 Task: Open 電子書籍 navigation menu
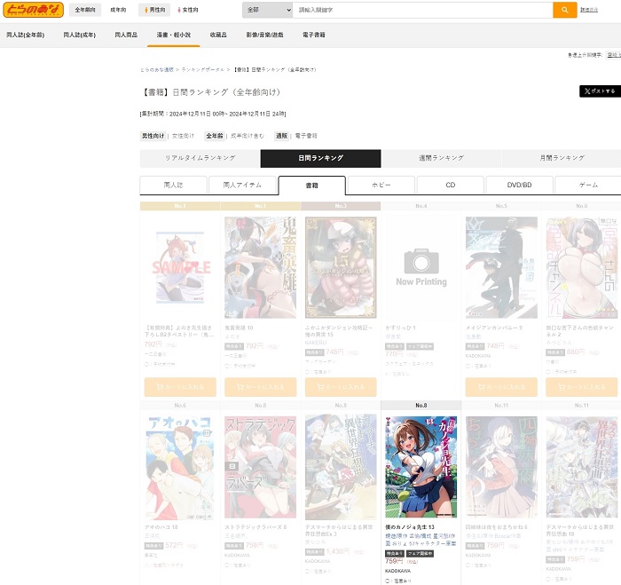click(314, 35)
